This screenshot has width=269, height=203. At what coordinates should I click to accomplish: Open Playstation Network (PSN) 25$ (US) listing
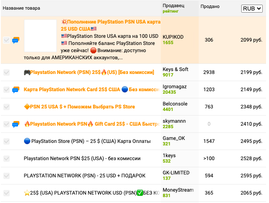(x=91, y=72)
